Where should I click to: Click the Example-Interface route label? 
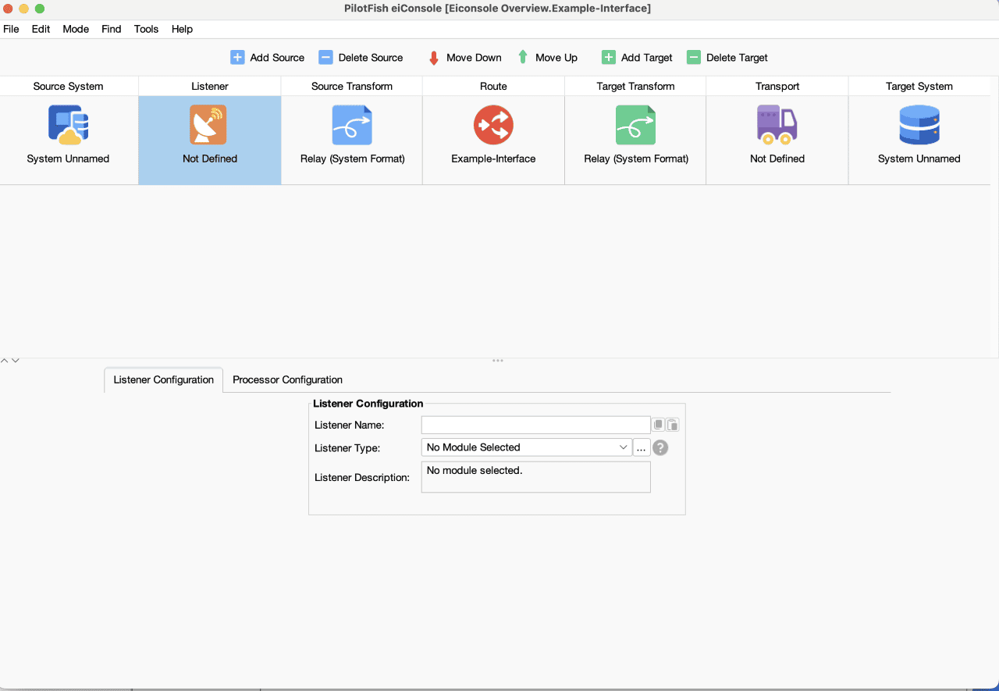[x=493, y=159]
